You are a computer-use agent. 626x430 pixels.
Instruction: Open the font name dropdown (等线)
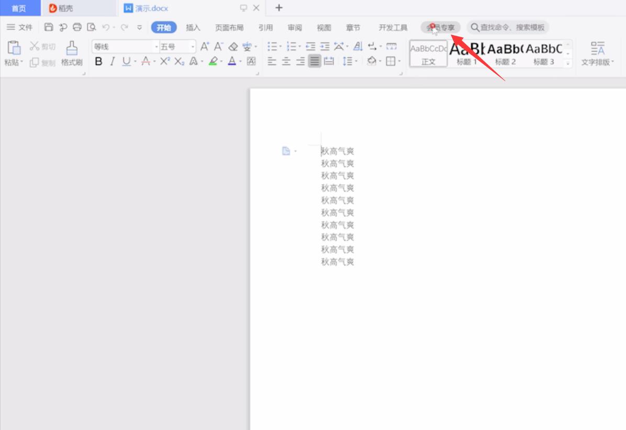pyautogui.click(x=156, y=47)
